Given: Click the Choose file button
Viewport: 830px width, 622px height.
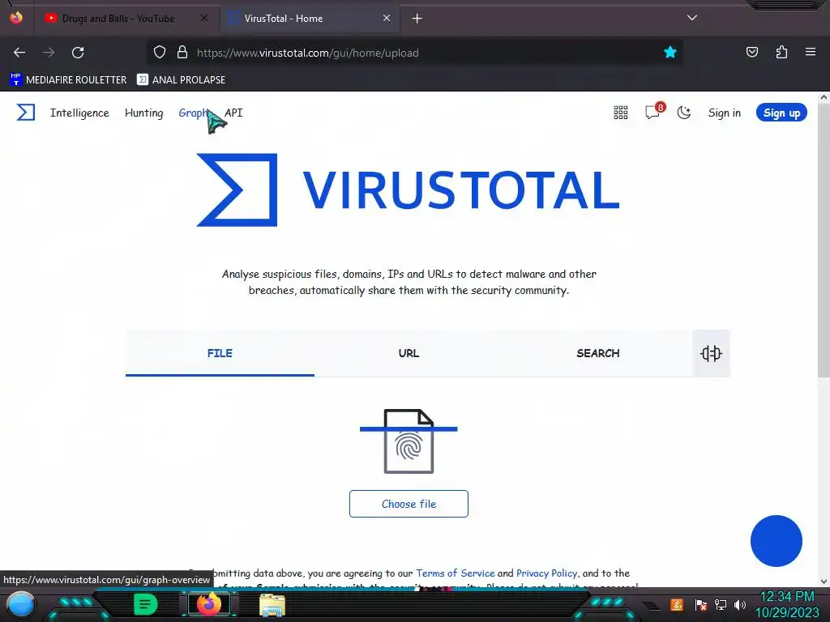Looking at the screenshot, I should click(x=409, y=504).
